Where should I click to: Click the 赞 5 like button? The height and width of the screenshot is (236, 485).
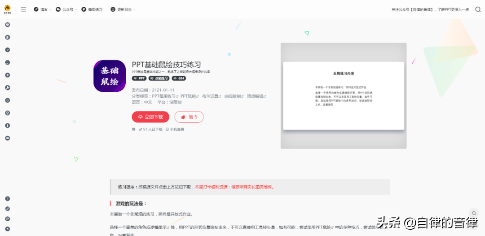pyautogui.click(x=189, y=117)
